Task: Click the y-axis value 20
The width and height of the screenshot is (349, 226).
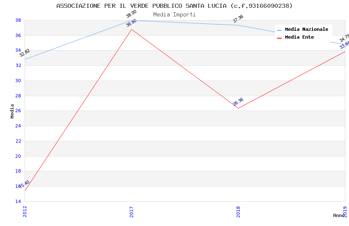Action: tap(18, 156)
